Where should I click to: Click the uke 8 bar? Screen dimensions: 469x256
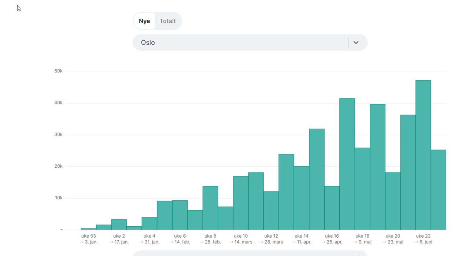point(210,208)
